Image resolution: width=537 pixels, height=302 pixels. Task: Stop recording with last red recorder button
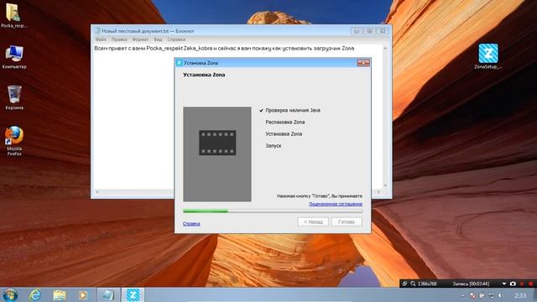531,284
